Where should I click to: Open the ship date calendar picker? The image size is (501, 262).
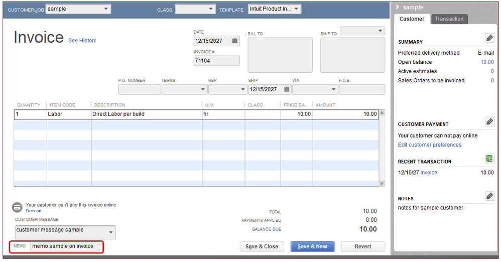point(287,89)
